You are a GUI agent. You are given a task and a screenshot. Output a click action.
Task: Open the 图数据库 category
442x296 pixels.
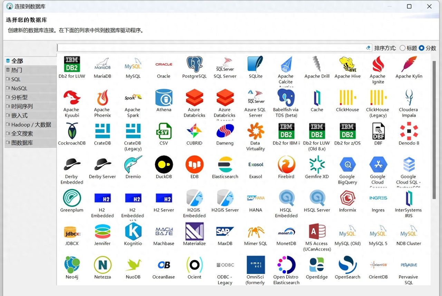(x=30, y=143)
